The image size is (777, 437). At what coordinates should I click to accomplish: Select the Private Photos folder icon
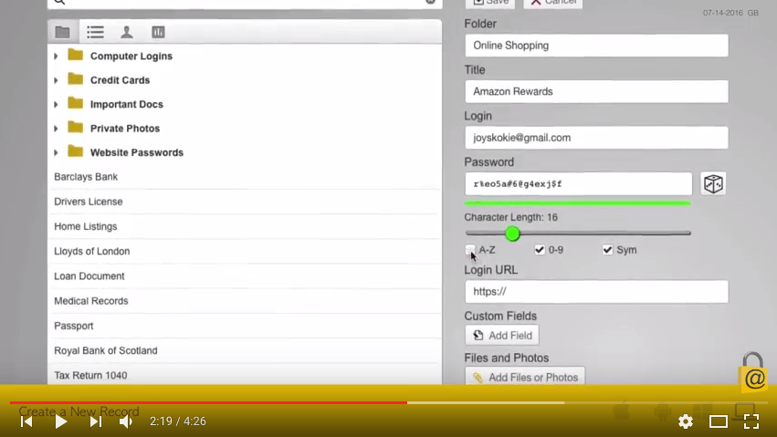75,127
